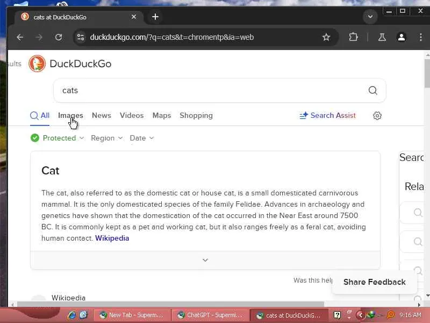Close the 'cats at DuckDuckGo' tab
430x323 pixels.
pyautogui.click(x=133, y=17)
